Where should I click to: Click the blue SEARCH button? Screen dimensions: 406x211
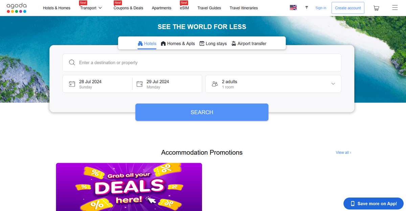[202, 112]
